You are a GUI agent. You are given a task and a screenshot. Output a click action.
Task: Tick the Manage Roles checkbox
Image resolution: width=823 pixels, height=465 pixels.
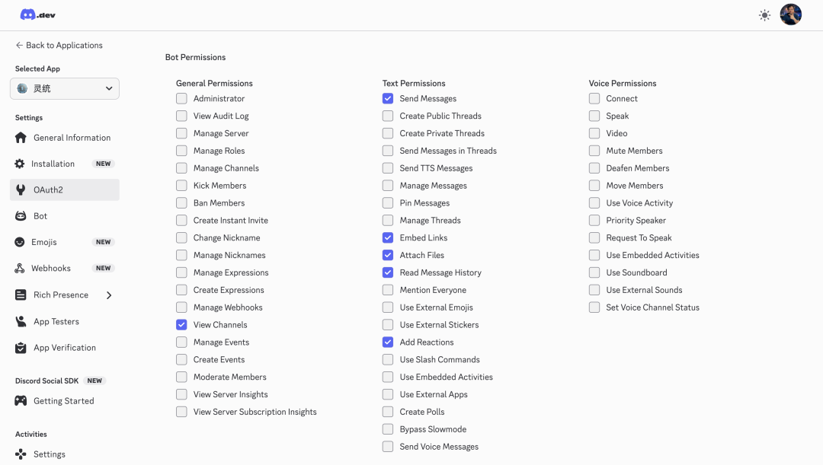tap(181, 151)
